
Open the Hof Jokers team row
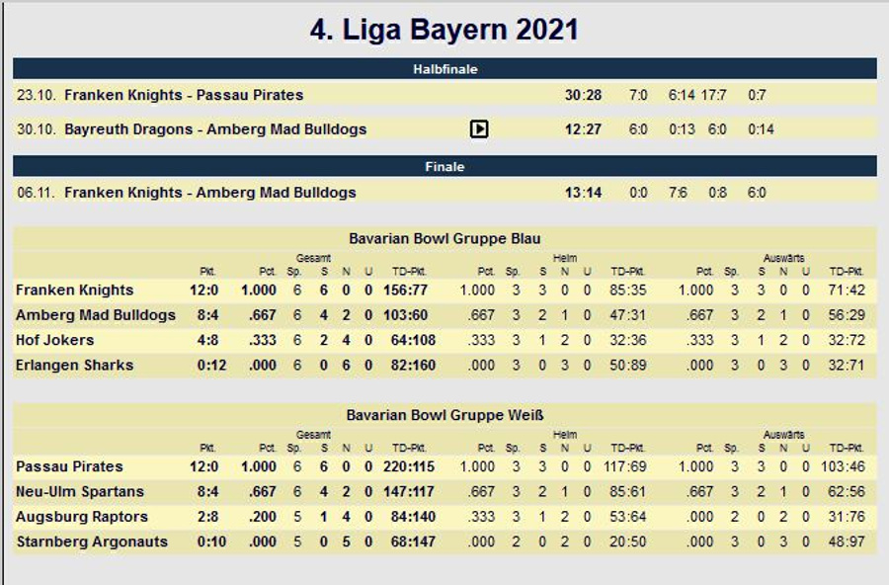[x=55, y=340]
